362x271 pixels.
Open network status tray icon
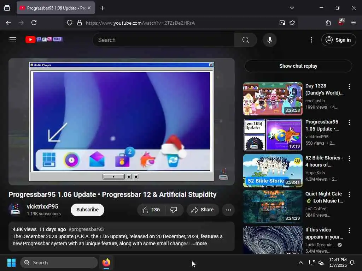tap(312, 263)
